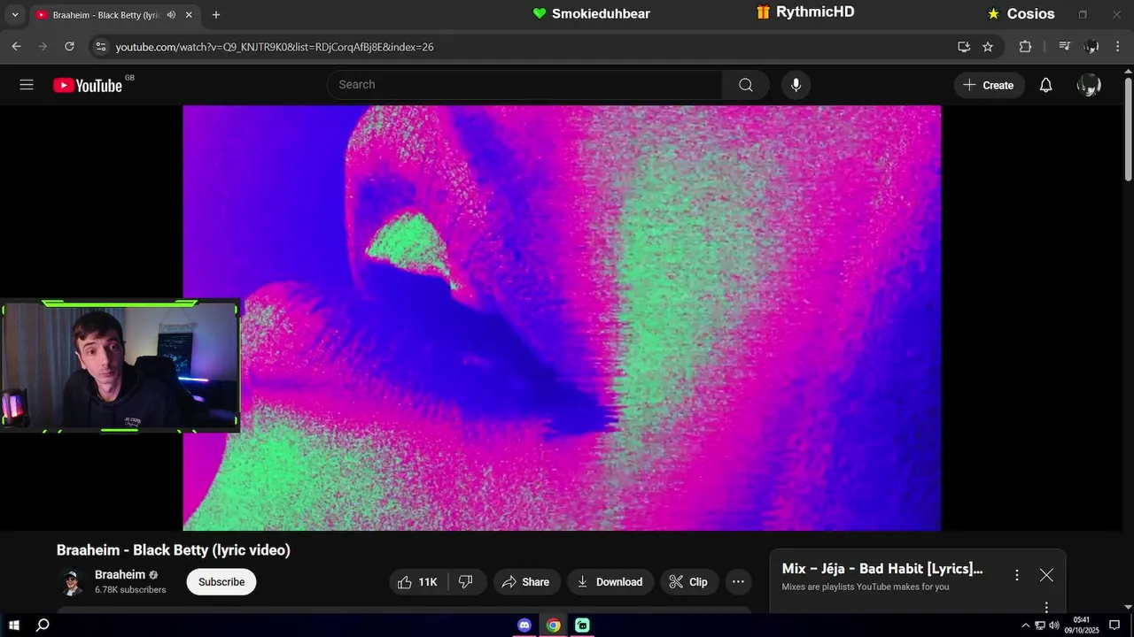This screenshot has width=1134, height=637.
Task: Open Windows taskbar search
Action: pyautogui.click(x=43, y=625)
